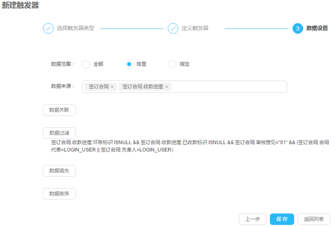Jump to the 选择触发器类型 step label
Screen dimensions: 336x227
click(76, 28)
